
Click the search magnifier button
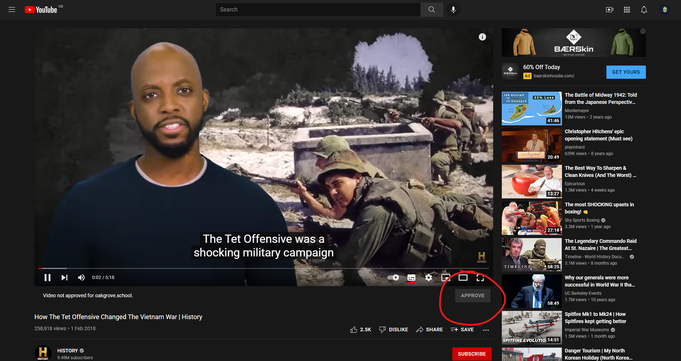pos(432,10)
